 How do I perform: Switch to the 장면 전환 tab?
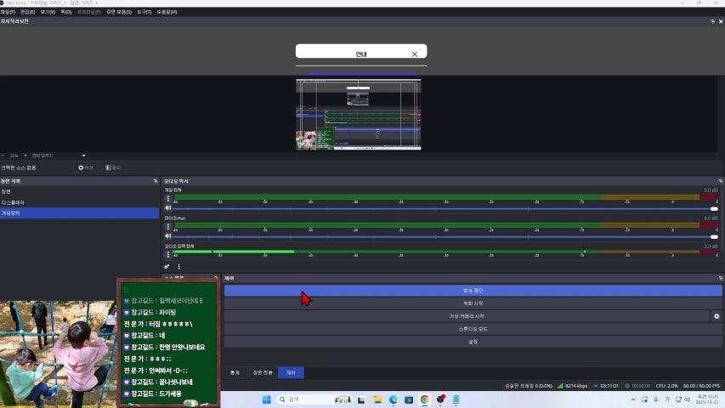click(263, 372)
